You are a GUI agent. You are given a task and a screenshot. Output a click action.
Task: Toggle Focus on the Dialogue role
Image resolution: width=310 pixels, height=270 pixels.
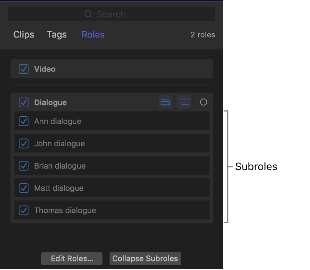[203, 102]
